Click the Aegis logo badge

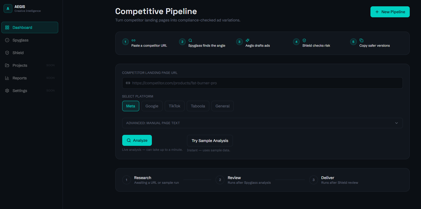click(x=8, y=9)
